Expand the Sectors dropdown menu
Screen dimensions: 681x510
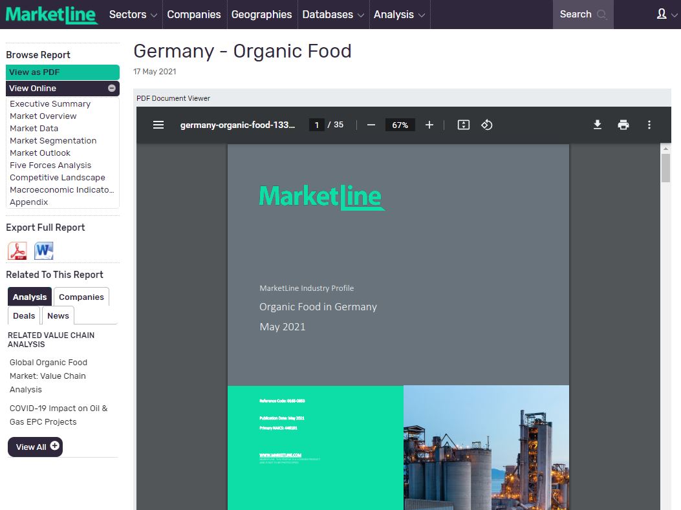pos(133,14)
